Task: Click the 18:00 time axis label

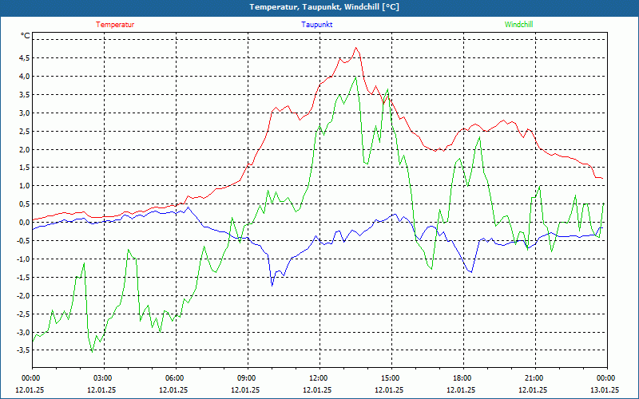Action: (464, 378)
